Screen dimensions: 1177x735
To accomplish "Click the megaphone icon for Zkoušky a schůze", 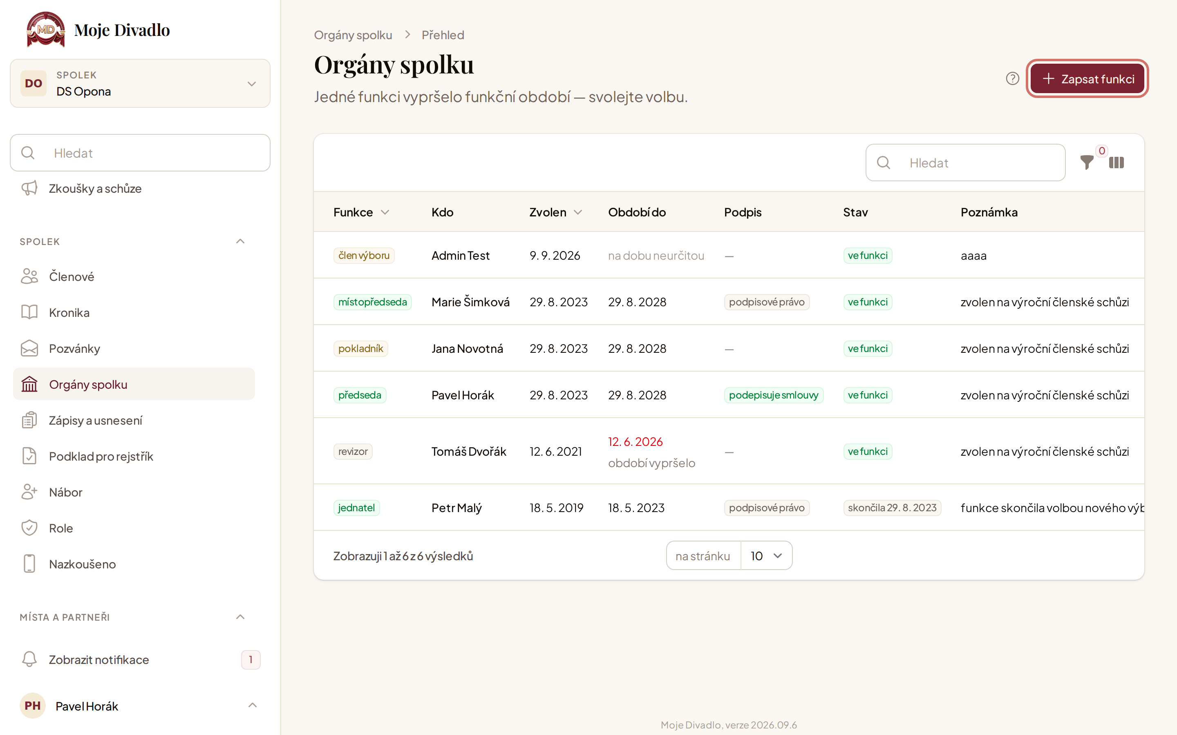I will (29, 188).
